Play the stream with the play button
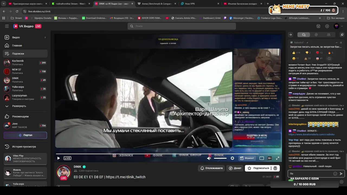The height and width of the screenshot is (195, 347). click(58, 158)
